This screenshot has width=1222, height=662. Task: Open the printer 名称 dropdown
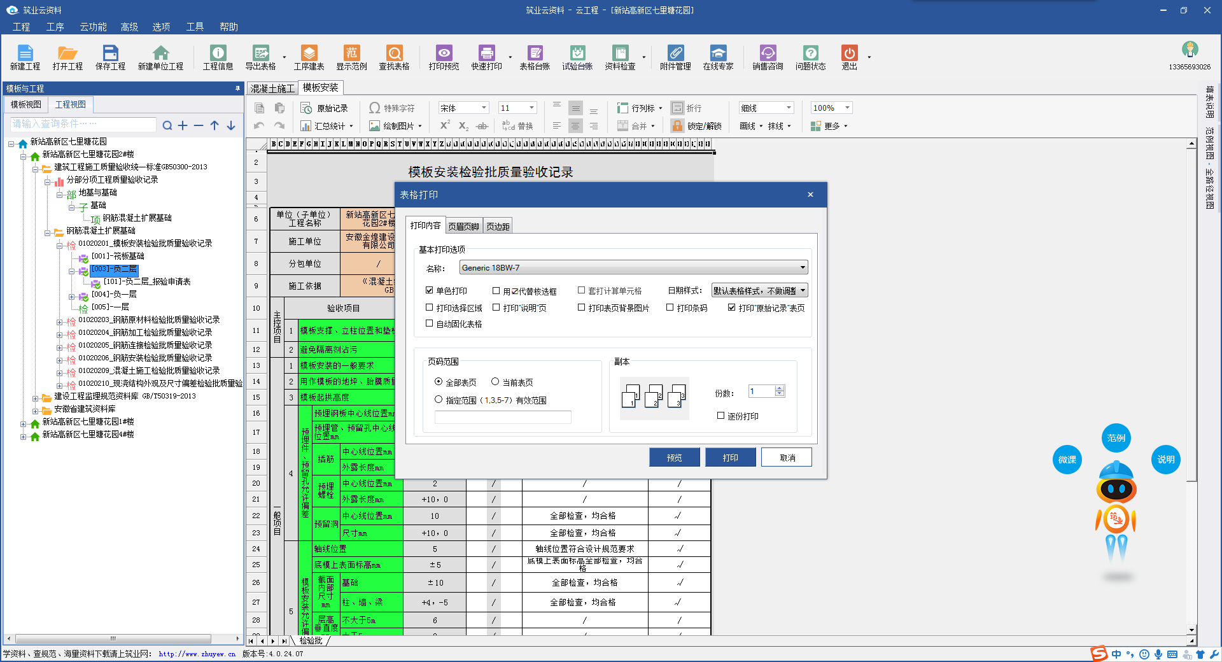pyautogui.click(x=803, y=268)
